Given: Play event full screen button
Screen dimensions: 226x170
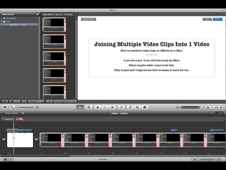Looking at the screenshot, I should pyautogui.click(x=12, y=102).
